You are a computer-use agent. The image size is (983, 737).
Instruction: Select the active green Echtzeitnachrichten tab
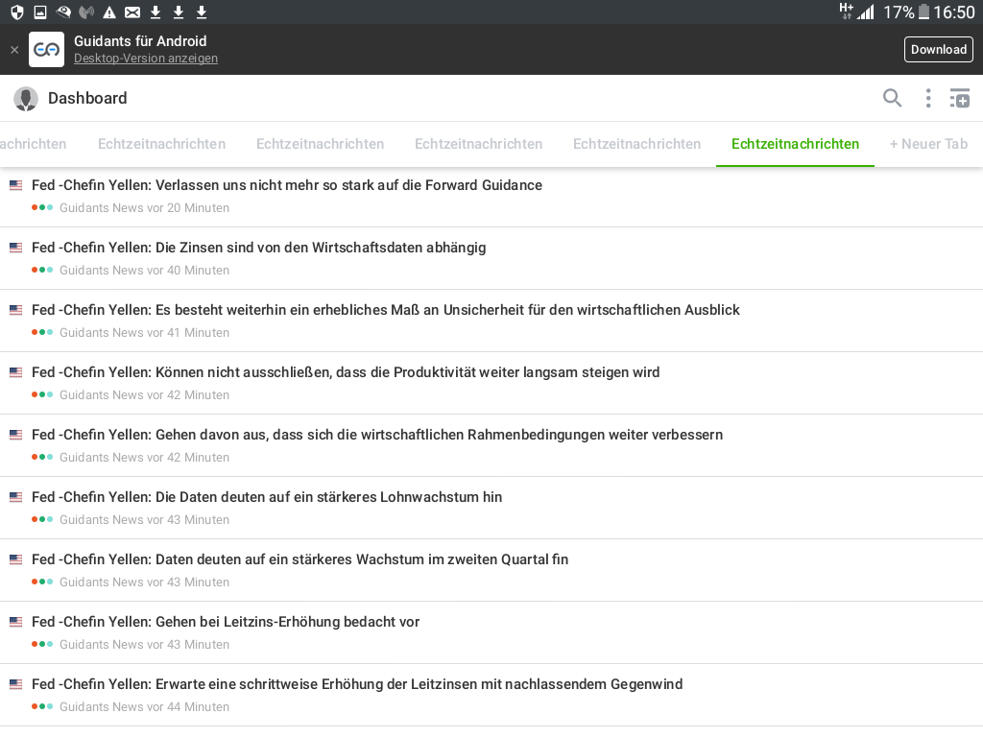coord(795,144)
